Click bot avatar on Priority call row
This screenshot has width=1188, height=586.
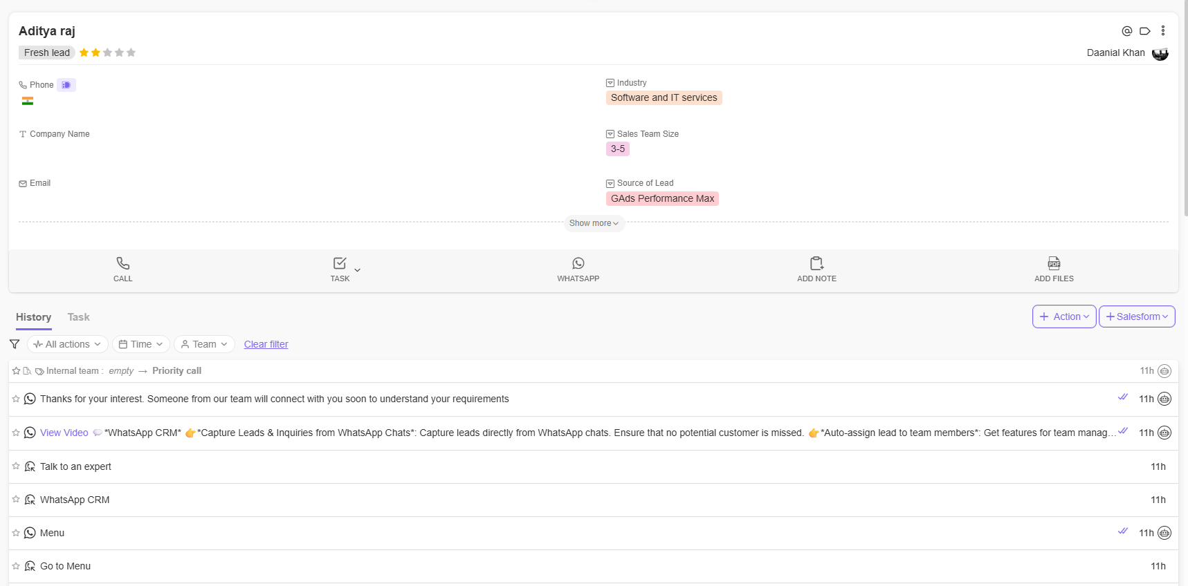coord(1164,371)
